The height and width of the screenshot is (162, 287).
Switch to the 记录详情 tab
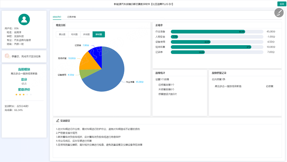coord(72,17)
